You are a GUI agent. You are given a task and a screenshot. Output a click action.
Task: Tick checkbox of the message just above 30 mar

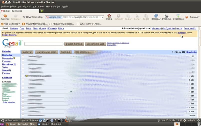point(23,111)
